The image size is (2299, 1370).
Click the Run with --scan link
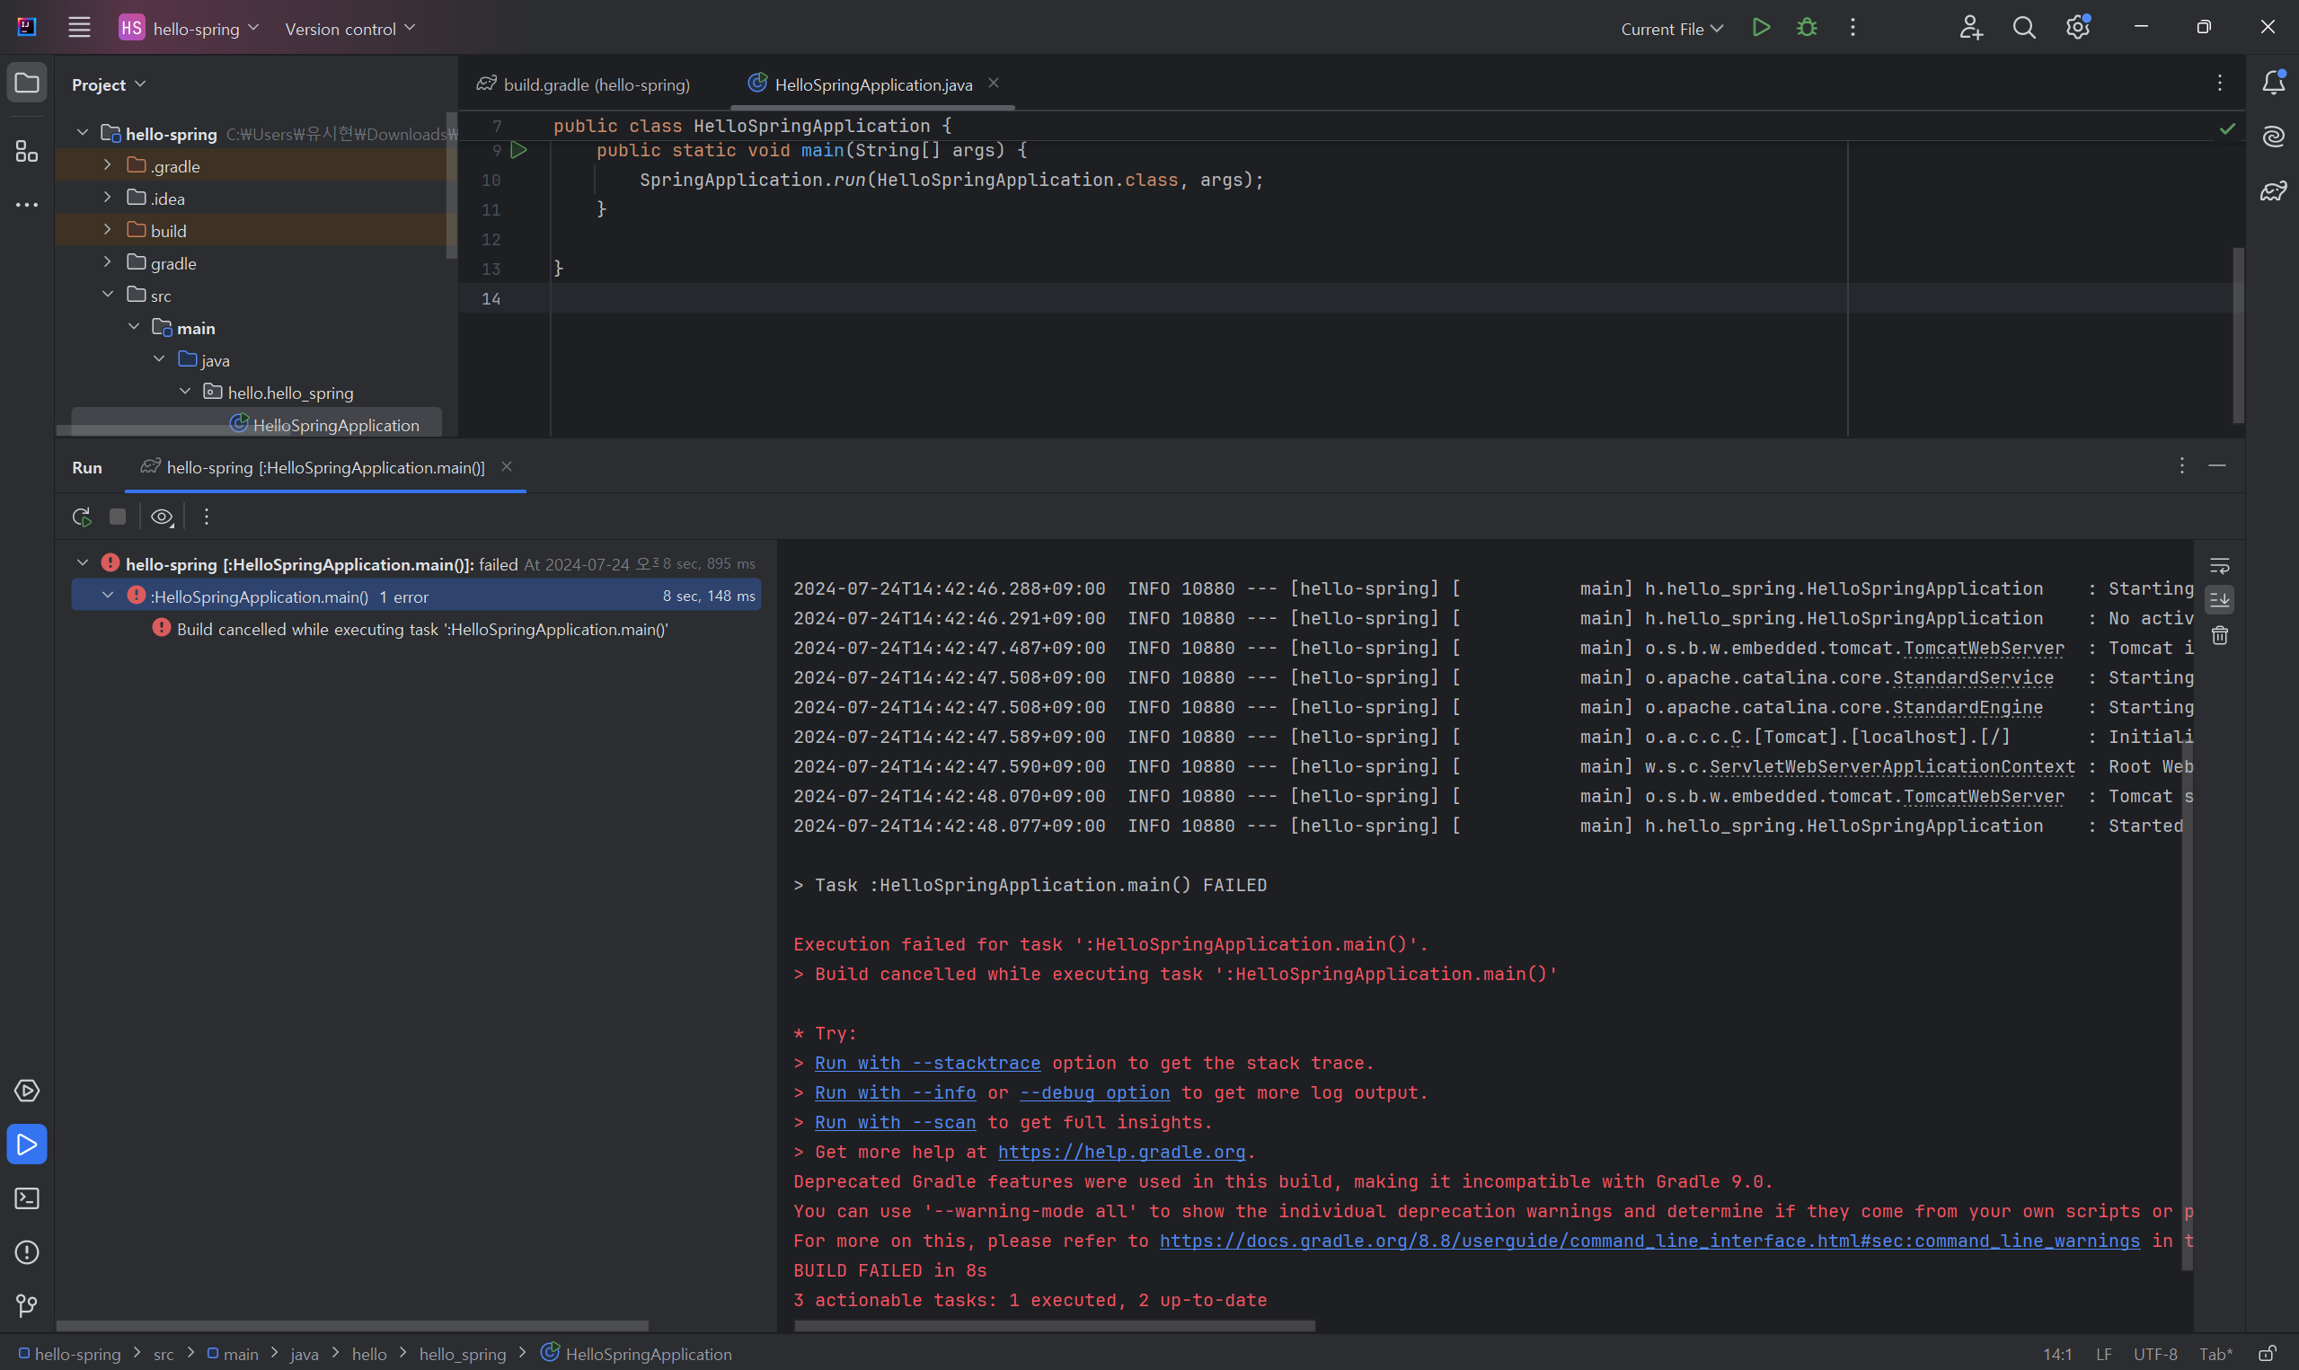click(x=894, y=1123)
